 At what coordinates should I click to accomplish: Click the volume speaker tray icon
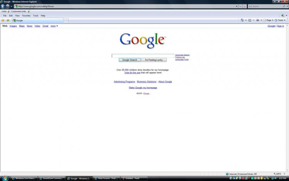coord(276,178)
